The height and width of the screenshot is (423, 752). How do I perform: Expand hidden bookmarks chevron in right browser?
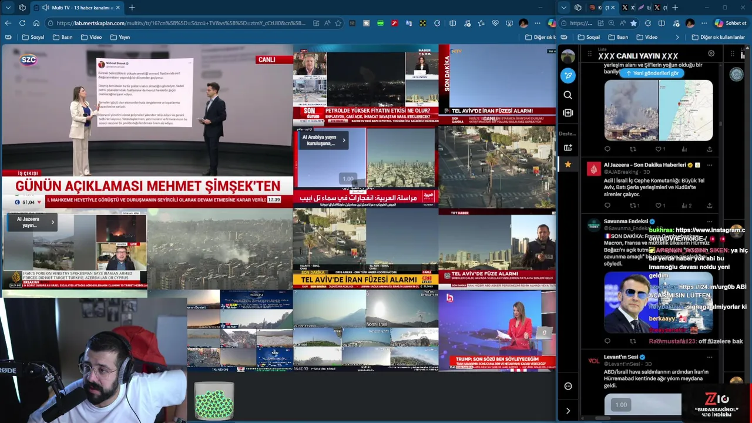677,37
